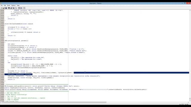Click the 'index = GetClanIndexById' assignment line

coord(28,67)
